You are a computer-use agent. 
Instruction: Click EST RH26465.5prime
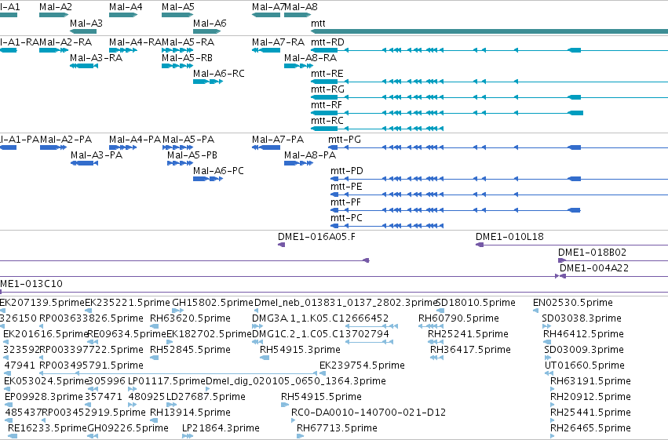point(590,428)
